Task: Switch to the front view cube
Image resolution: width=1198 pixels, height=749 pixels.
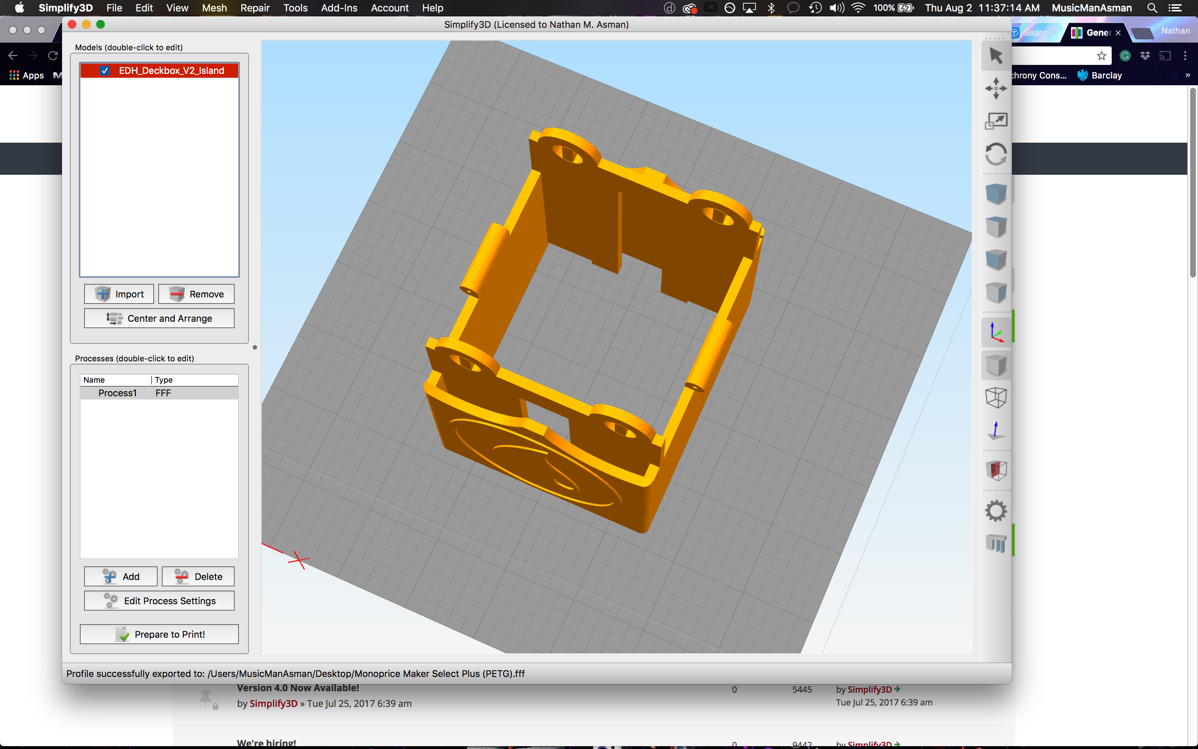Action: click(x=996, y=260)
